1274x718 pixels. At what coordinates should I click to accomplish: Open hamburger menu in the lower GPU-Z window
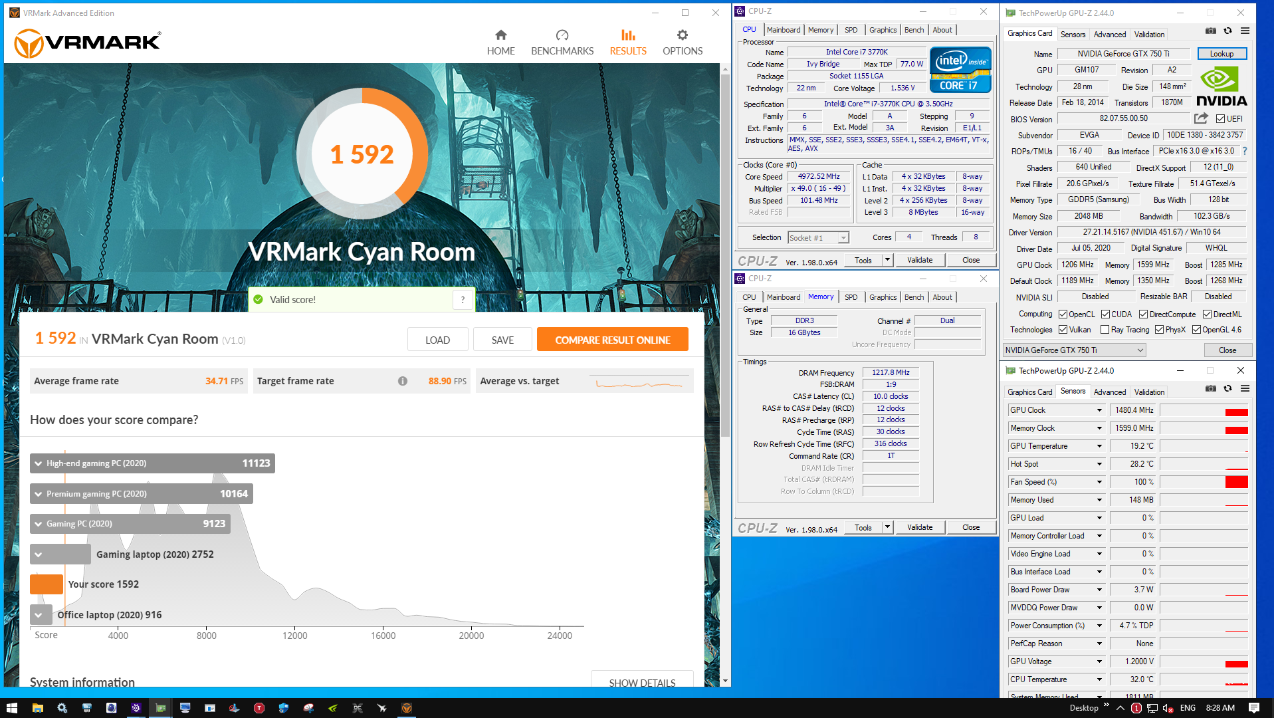coord(1245,388)
